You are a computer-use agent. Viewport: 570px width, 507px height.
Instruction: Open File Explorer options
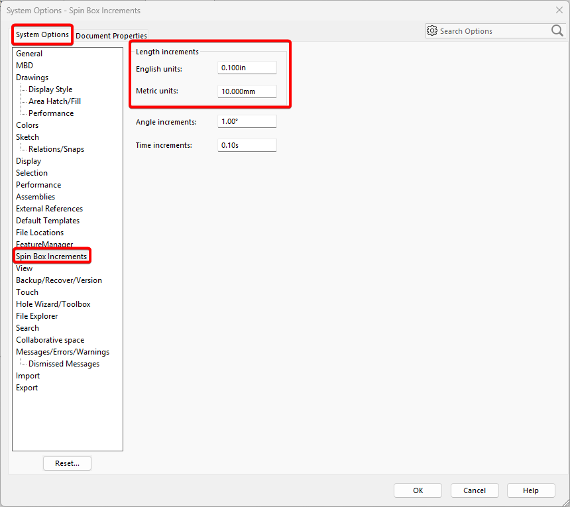coord(36,316)
